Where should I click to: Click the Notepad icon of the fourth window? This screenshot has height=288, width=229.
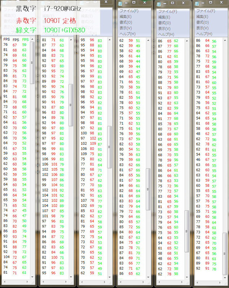(120, 3)
